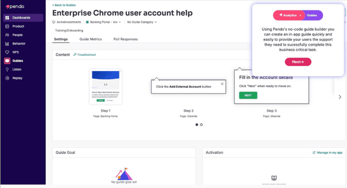Open the Replay play icon

(x=7, y=78)
